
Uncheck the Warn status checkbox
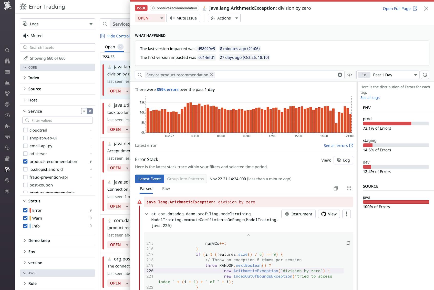pyautogui.click(x=25, y=218)
